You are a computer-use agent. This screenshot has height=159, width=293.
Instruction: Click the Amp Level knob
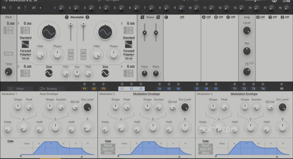[x=247, y=30]
